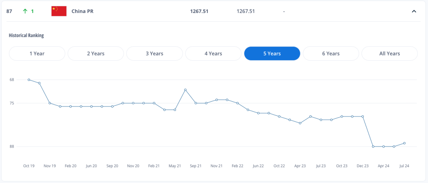428x183 pixels.
Task: Click the Oct 19 axis label
Action: click(29, 166)
